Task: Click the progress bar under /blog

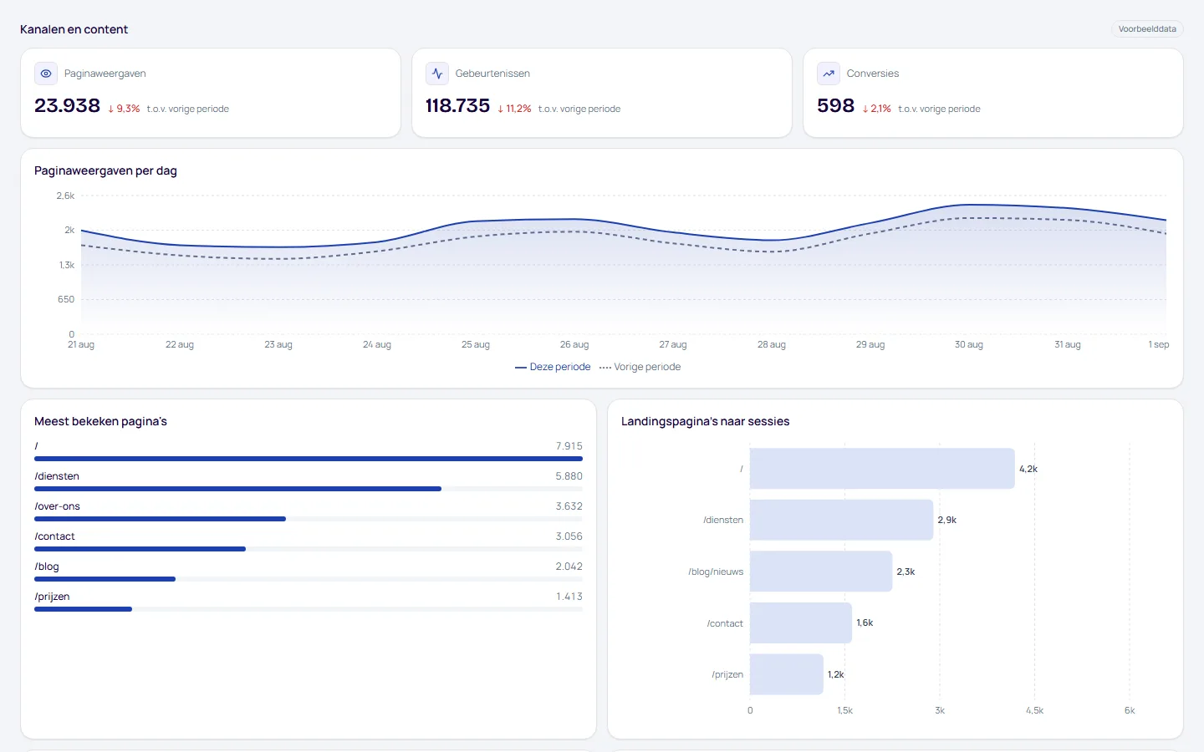Action: (x=309, y=579)
